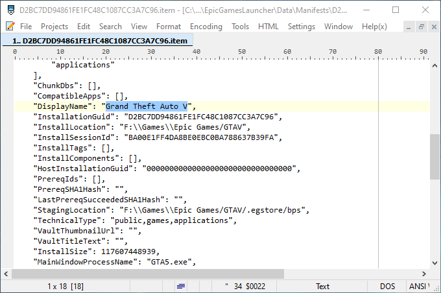The image size is (441, 293).
Task: Click the value BA00E1FF4DA8BE0EBC0BA788637B39FA
Action: pyautogui.click(x=201, y=137)
